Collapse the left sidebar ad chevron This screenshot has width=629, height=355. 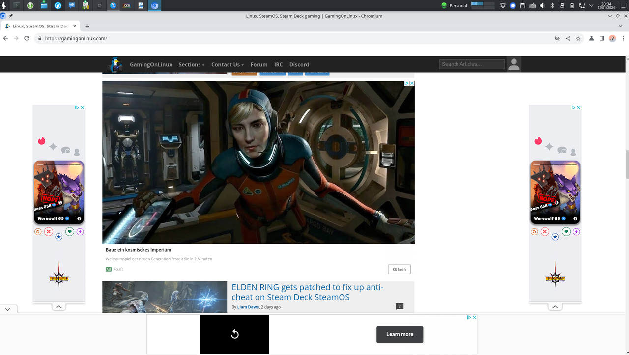click(58, 307)
